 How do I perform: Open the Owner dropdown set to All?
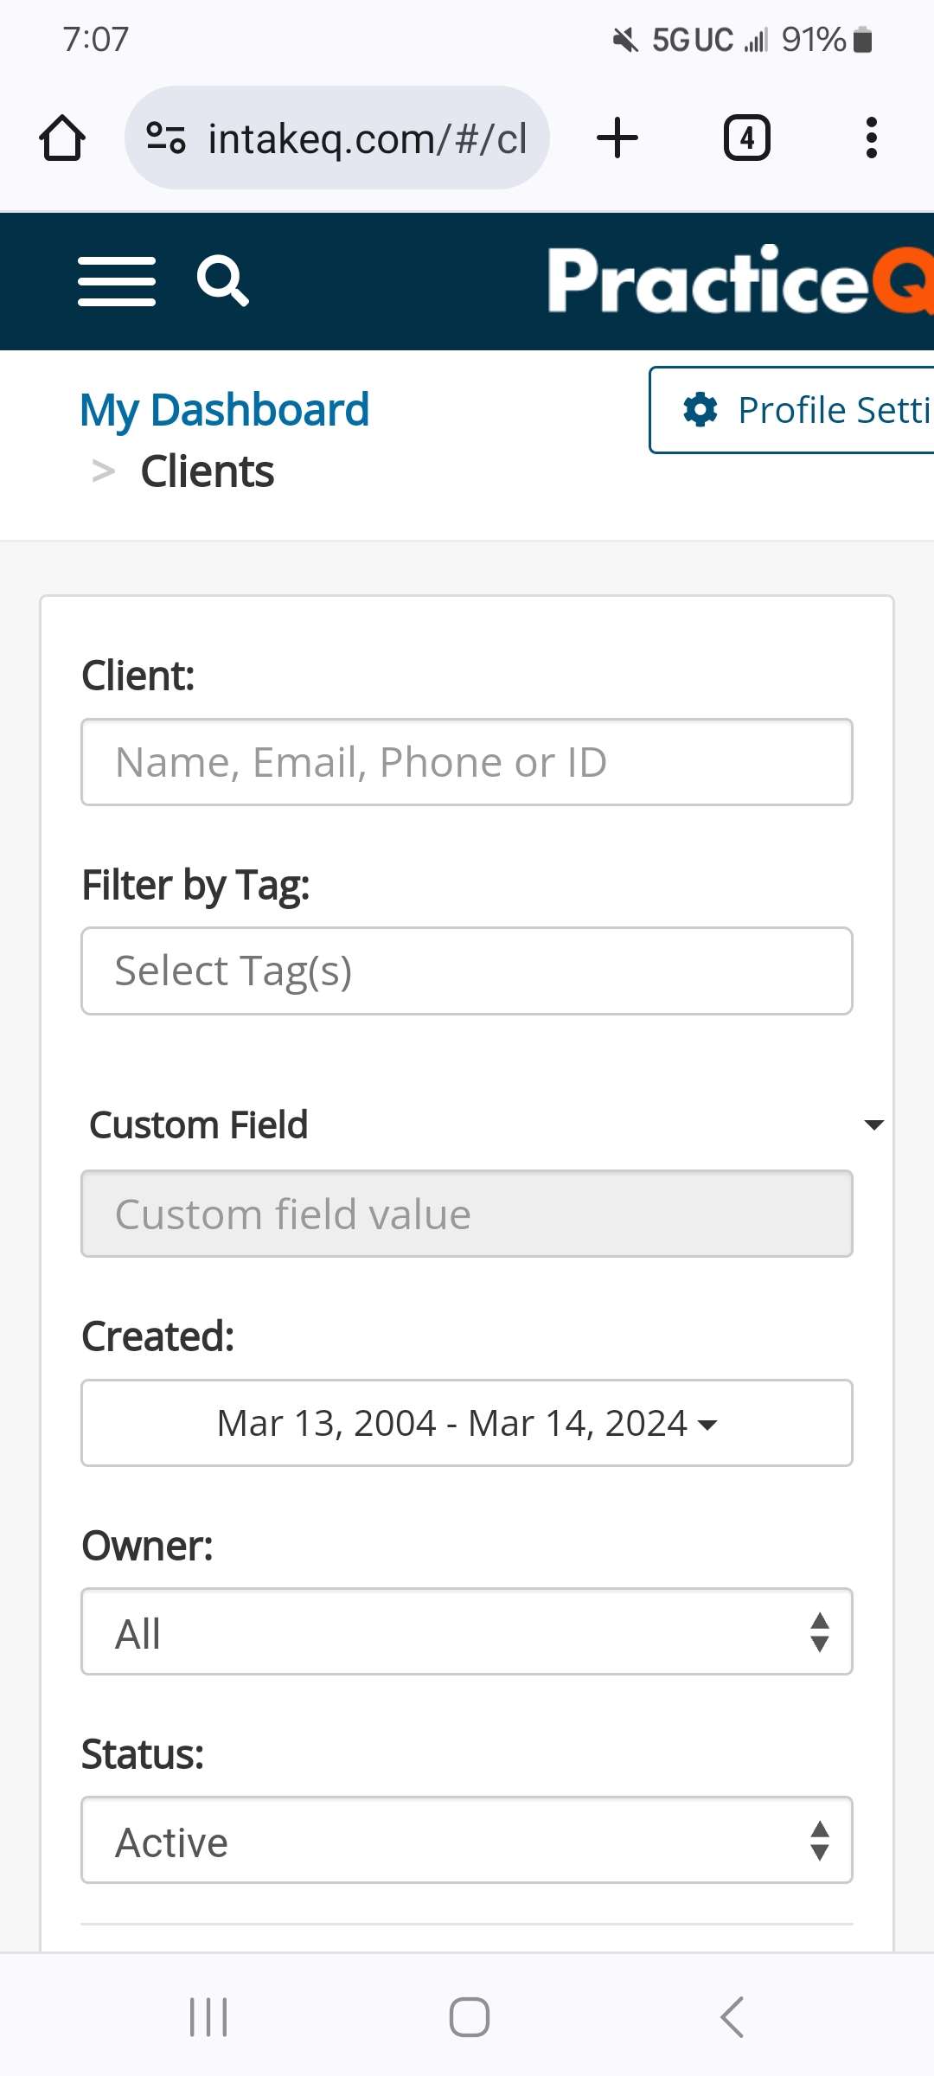467,1632
